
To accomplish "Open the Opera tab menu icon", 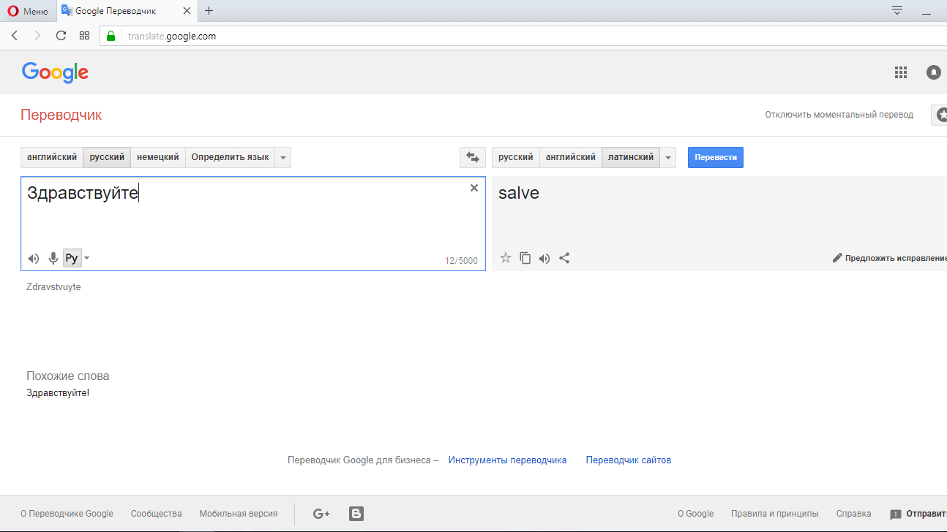I will (897, 10).
